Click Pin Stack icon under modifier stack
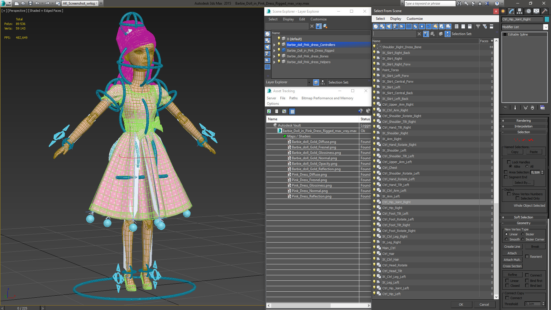The height and width of the screenshot is (310, 551). click(505, 108)
